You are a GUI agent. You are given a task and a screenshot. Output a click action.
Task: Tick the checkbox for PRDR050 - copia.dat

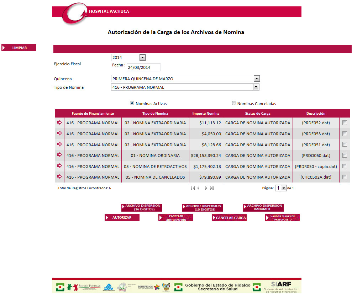(x=345, y=166)
